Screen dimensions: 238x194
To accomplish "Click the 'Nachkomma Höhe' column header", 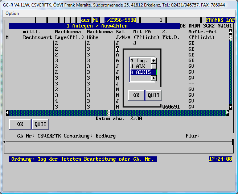I will 100,34.
